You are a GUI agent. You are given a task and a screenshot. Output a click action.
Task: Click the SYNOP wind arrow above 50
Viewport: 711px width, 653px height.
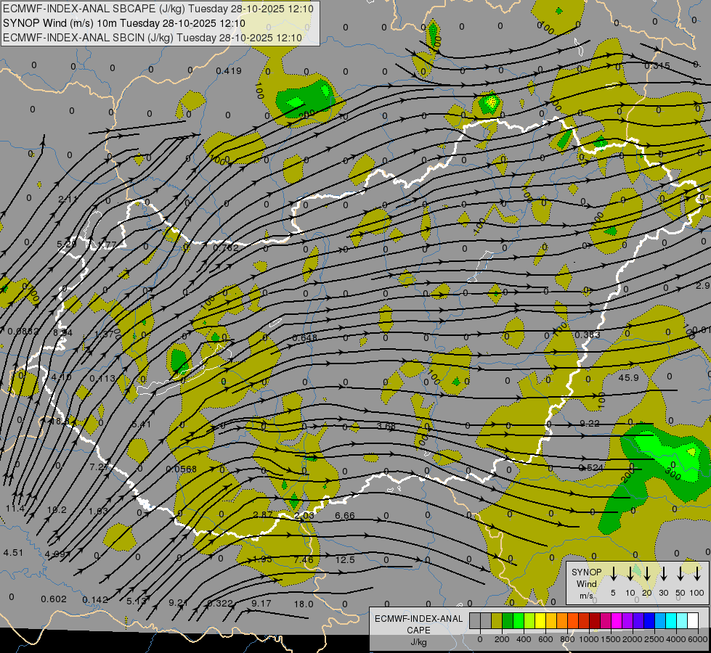[680, 573]
